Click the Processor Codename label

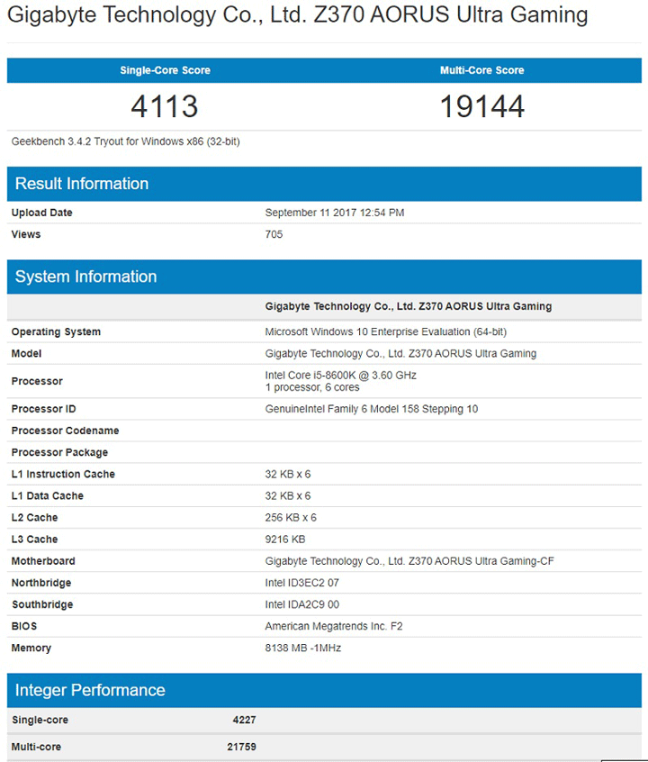tap(65, 431)
